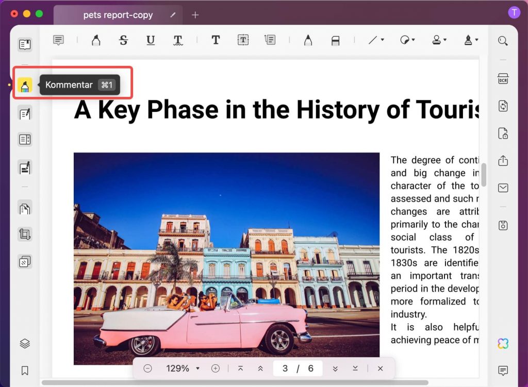Jump to last page

355,368
